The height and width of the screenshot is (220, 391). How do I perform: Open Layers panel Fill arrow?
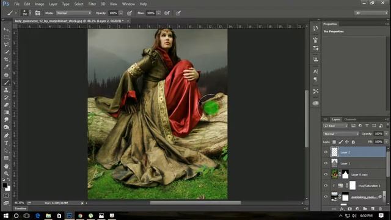386,142
